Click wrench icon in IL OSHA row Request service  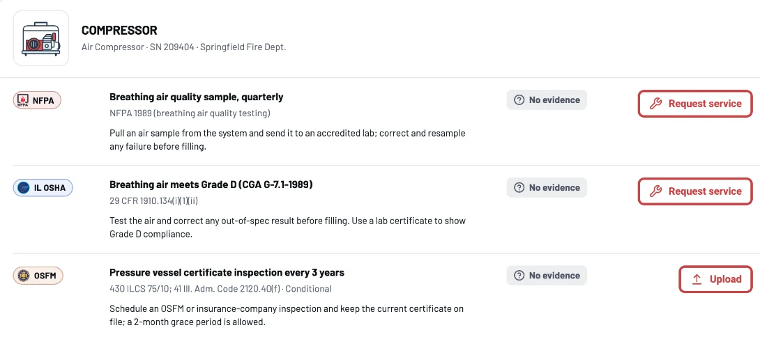[x=656, y=191]
